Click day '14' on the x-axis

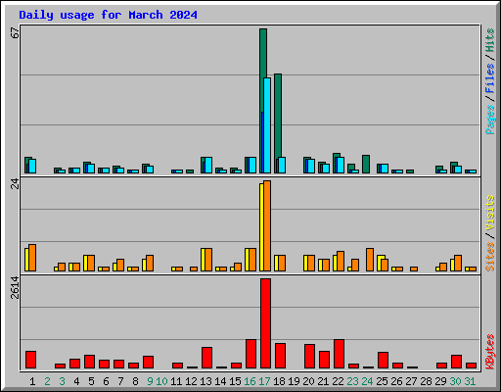click(x=220, y=381)
